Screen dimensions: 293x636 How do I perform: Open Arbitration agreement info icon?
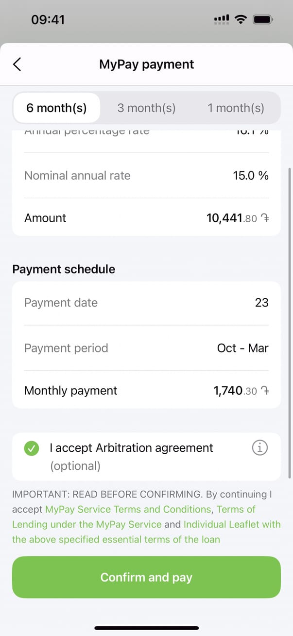(x=260, y=448)
